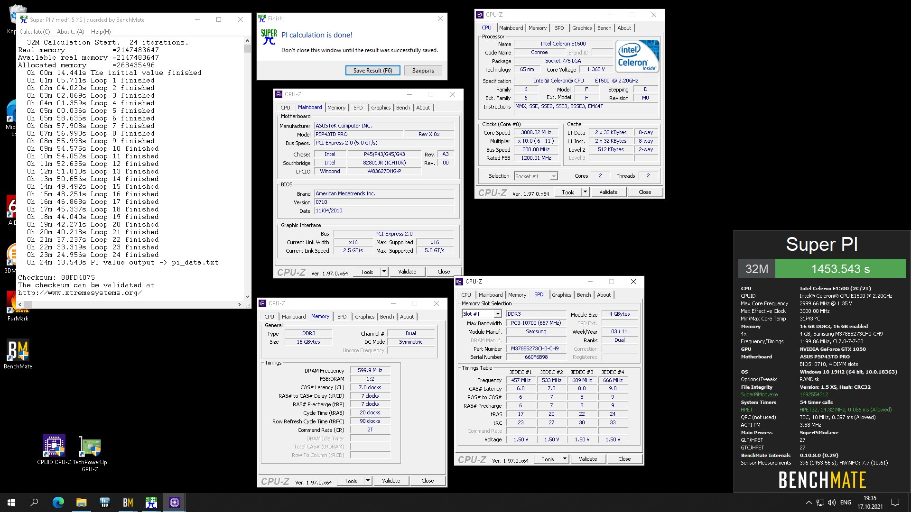
Task: Click the Super PI horizontal scrollbar right arrow
Action: (239, 304)
